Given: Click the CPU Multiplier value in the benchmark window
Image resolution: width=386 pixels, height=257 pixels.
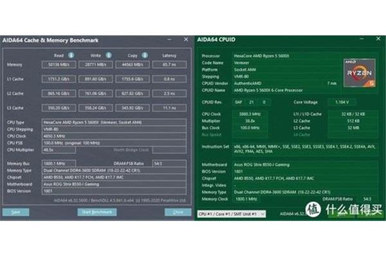Looking at the screenshot, I should 59,150.
